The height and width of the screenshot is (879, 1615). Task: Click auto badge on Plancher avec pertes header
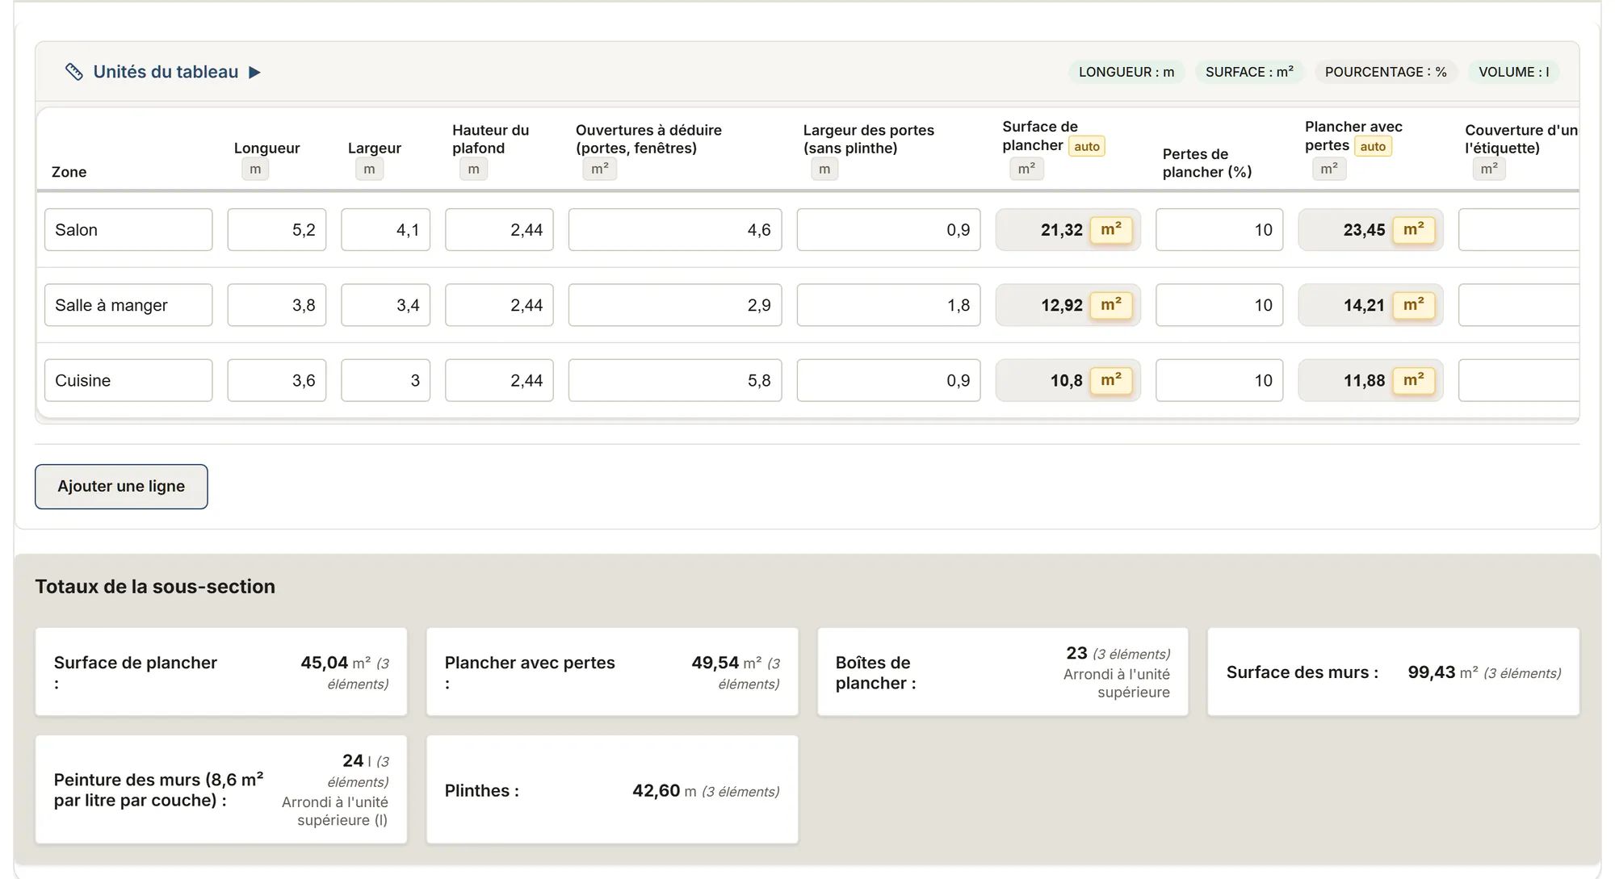[1373, 146]
